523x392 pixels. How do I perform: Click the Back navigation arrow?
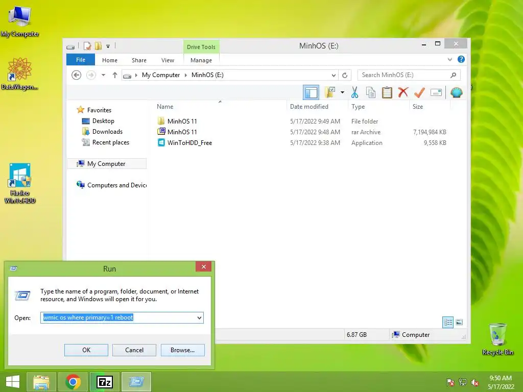pos(77,75)
